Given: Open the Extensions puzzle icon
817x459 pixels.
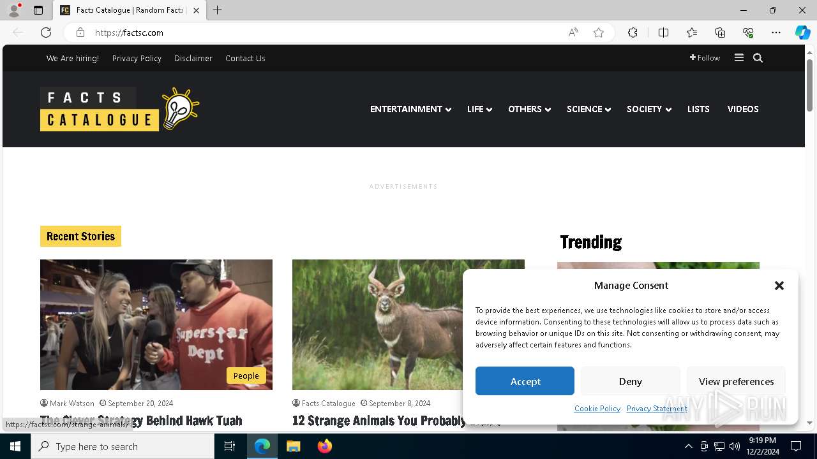Looking at the screenshot, I should pos(633,33).
